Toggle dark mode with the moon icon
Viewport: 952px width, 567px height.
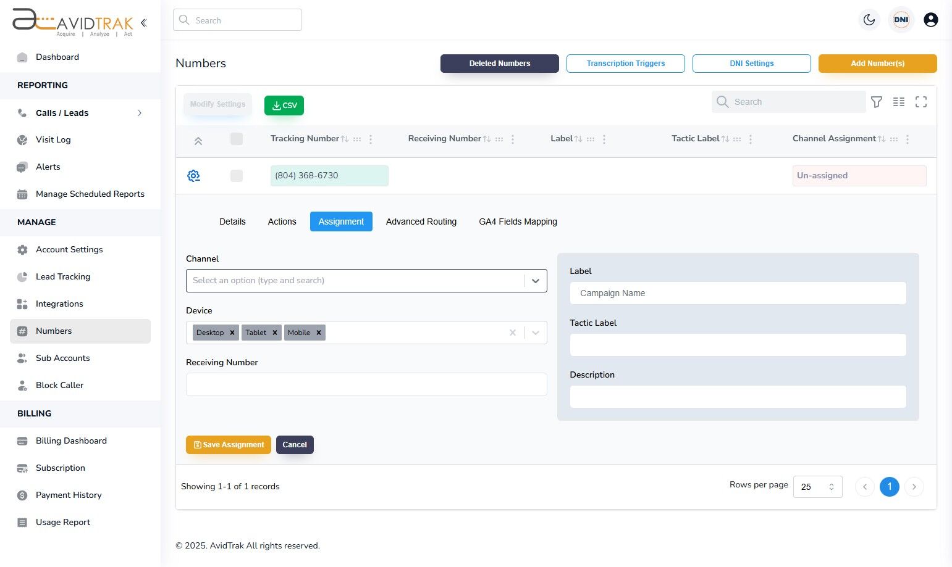[x=869, y=20]
